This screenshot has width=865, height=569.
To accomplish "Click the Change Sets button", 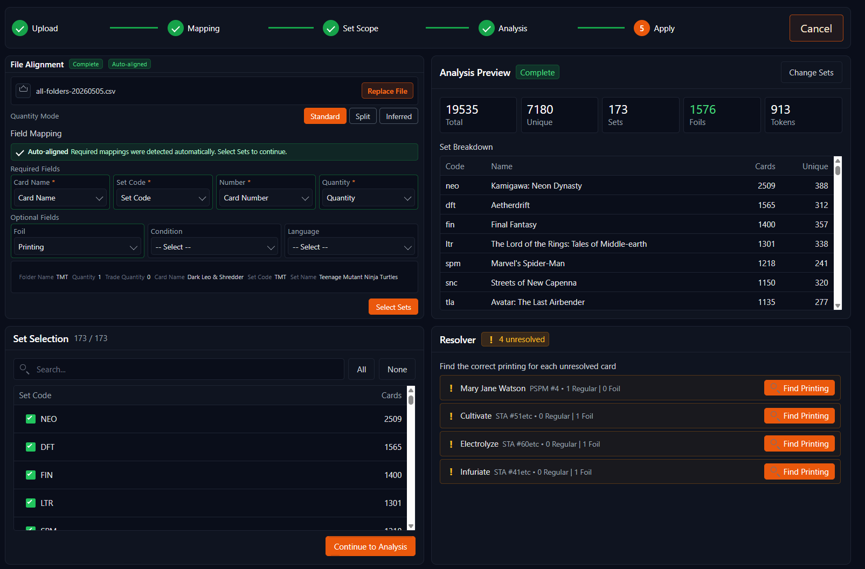I will (x=811, y=72).
